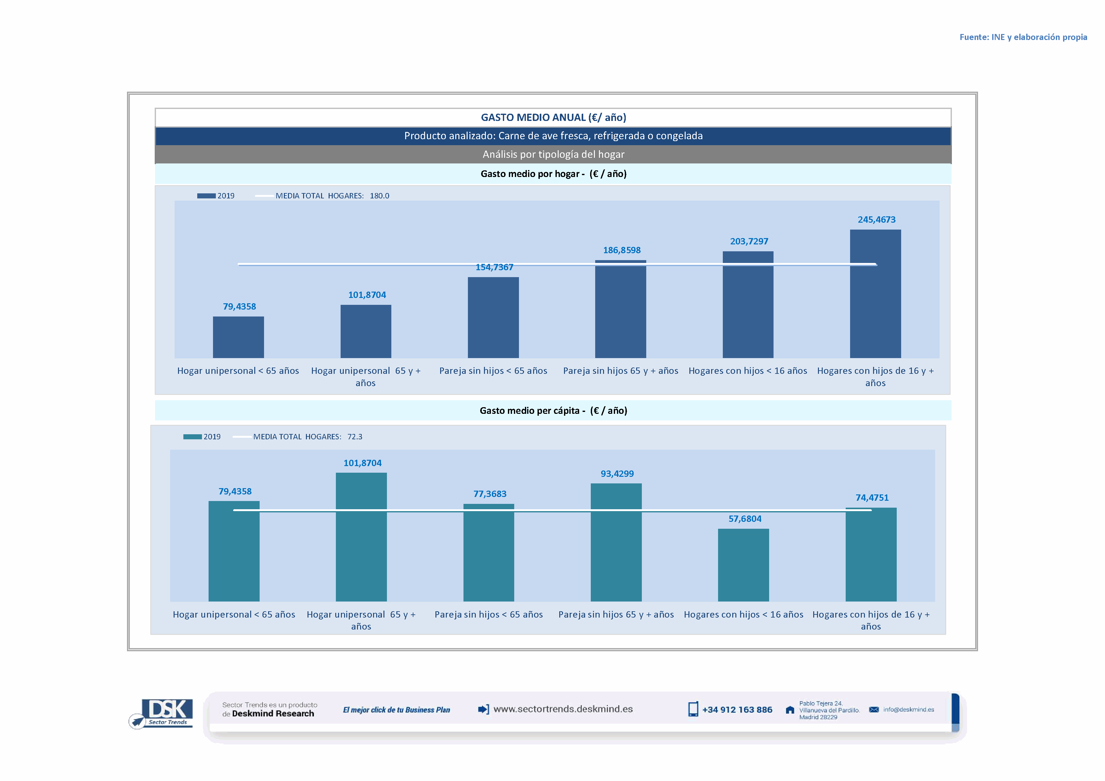This screenshot has width=1105, height=781.
Task: Click the envelope email icon in footer
Action: pyautogui.click(x=873, y=709)
